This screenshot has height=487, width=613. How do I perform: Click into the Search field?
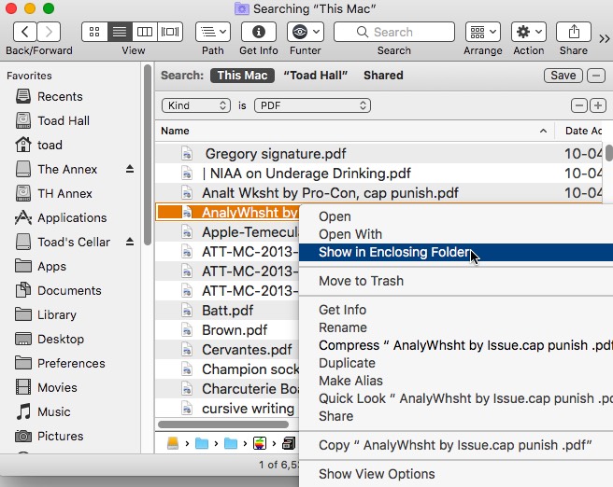coord(394,32)
